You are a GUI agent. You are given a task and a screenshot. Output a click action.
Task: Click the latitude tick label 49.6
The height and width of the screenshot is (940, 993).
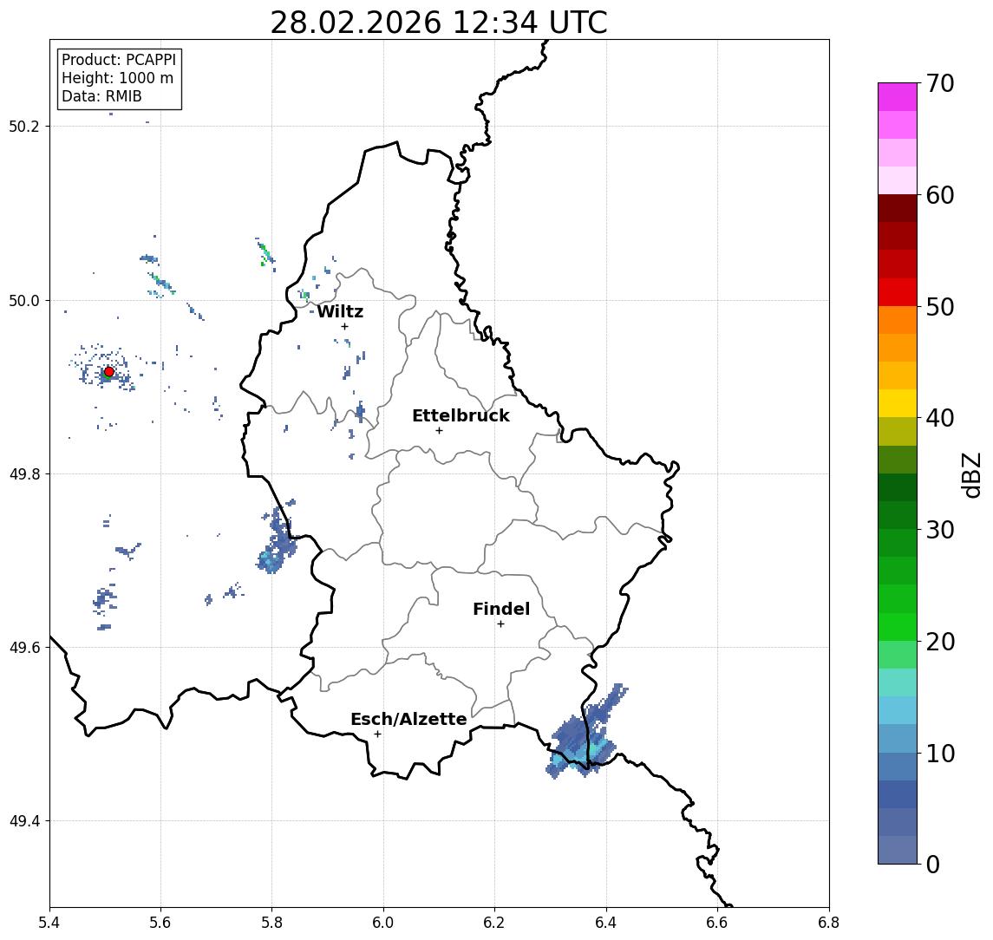pyautogui.click(x=24, y=648)
